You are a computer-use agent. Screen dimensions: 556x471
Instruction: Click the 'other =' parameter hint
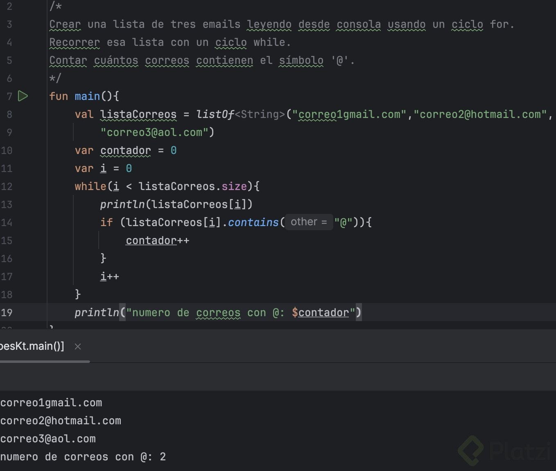[x=309, y=222]
